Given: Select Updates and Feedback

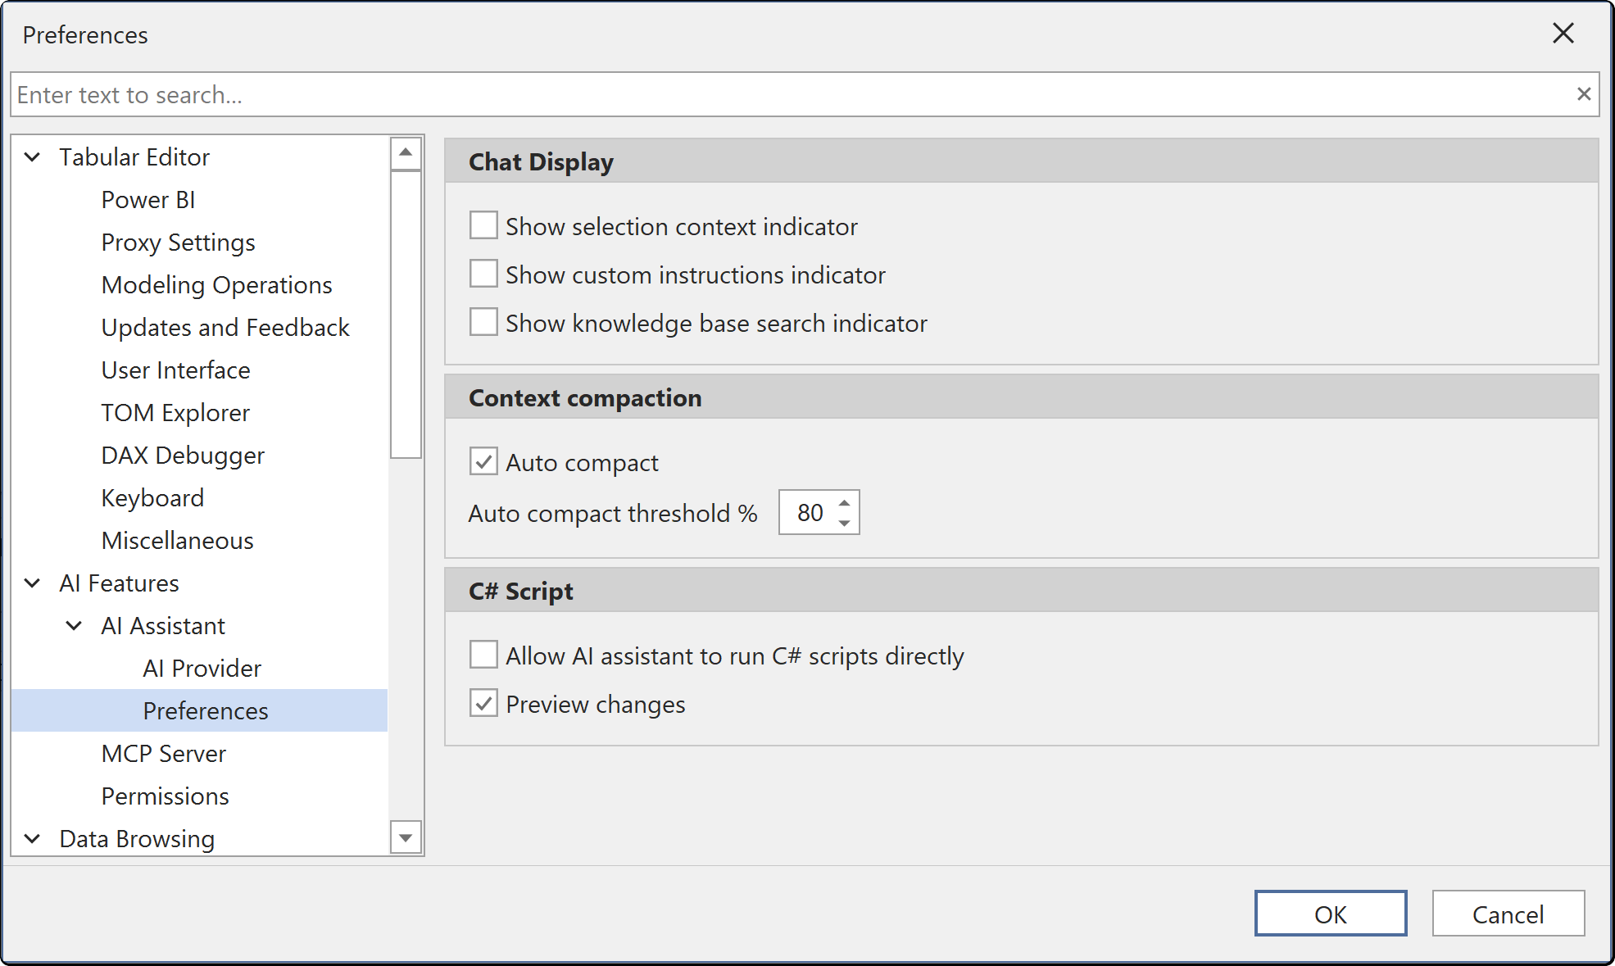Looking at the screenshot, I should pos(225,327).
